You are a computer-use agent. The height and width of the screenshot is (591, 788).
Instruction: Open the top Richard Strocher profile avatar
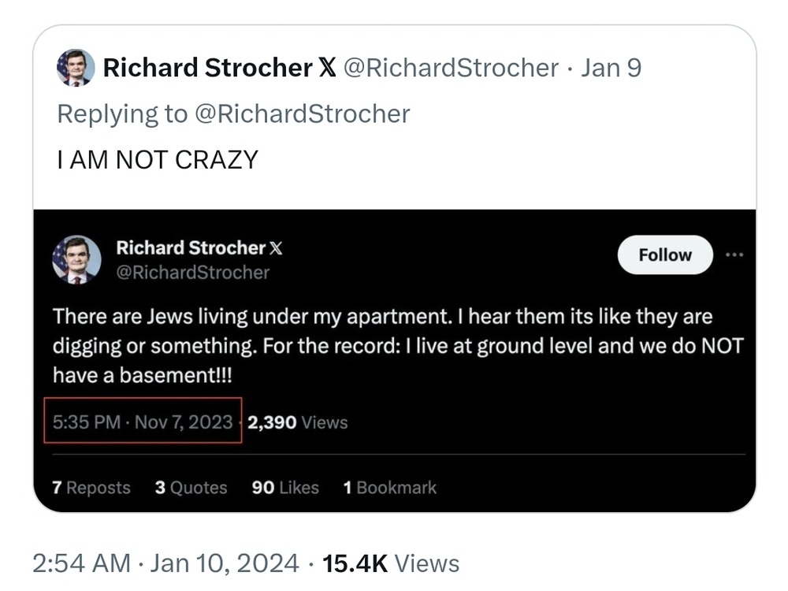(x=76, y=68)
